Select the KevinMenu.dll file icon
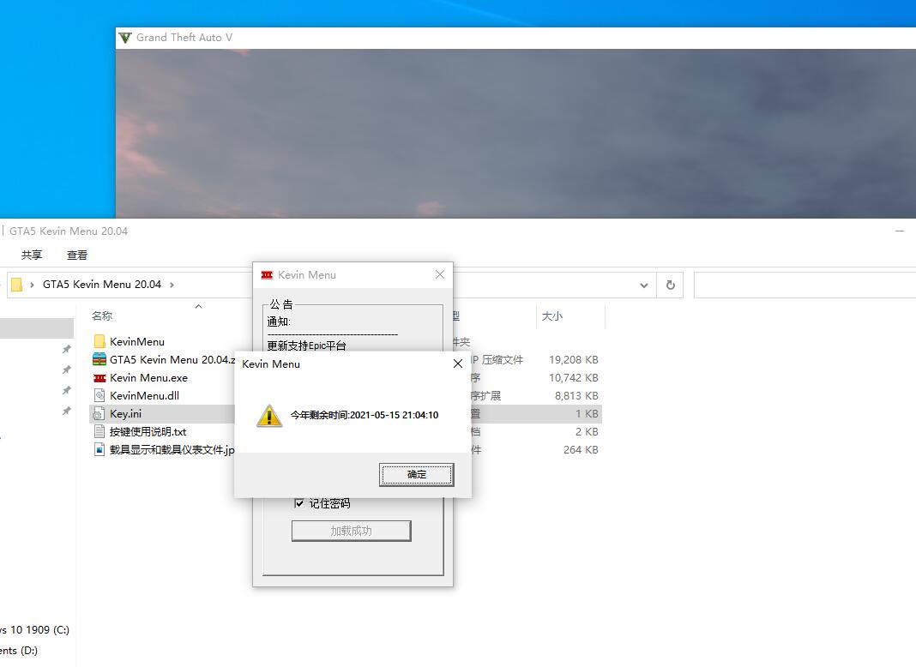 coord(99,395)
